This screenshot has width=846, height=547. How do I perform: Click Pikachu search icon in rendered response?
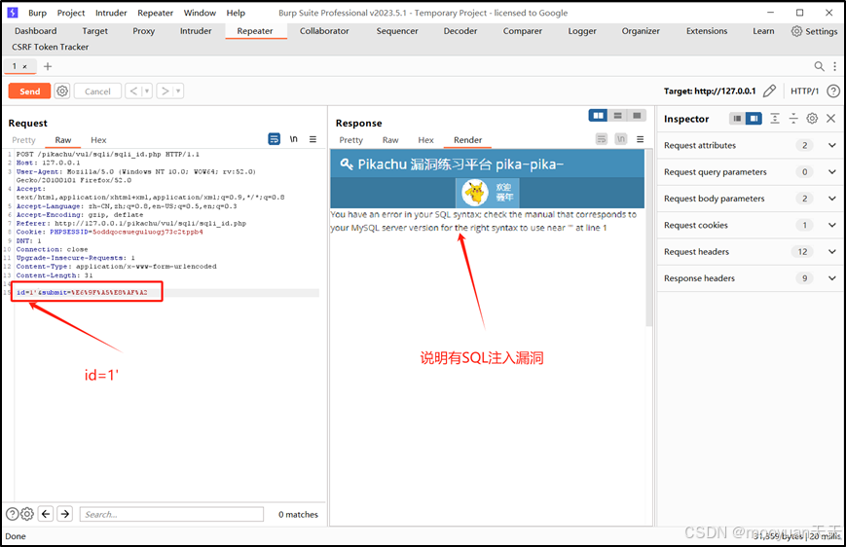coord(347,164)
